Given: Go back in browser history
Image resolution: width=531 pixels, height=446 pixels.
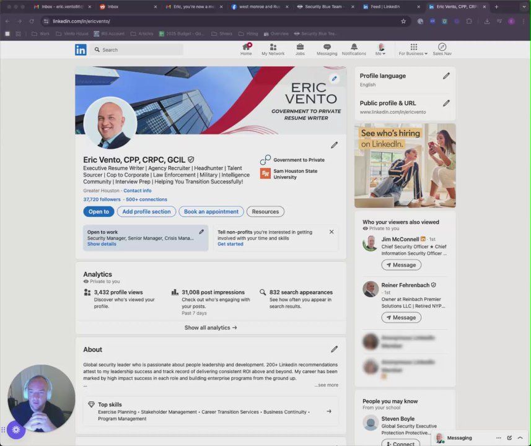Looking at the screenshot, I should tap(7, 21).
